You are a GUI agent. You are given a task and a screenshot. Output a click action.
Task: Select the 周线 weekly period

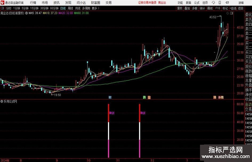pos(70,8)
